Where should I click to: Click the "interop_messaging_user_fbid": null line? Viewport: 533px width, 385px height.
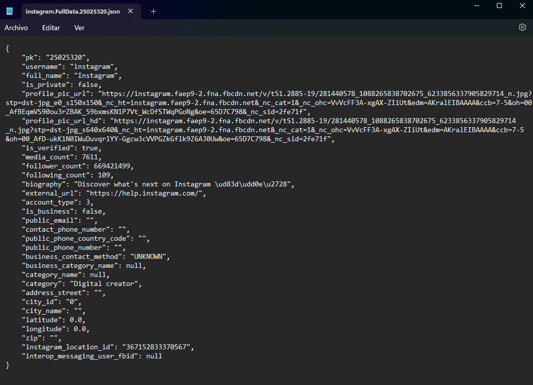click(x=92, y=356)
